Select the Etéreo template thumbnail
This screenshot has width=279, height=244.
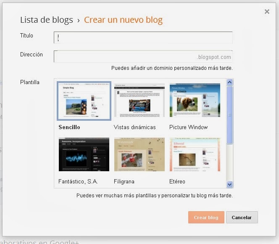195,154
